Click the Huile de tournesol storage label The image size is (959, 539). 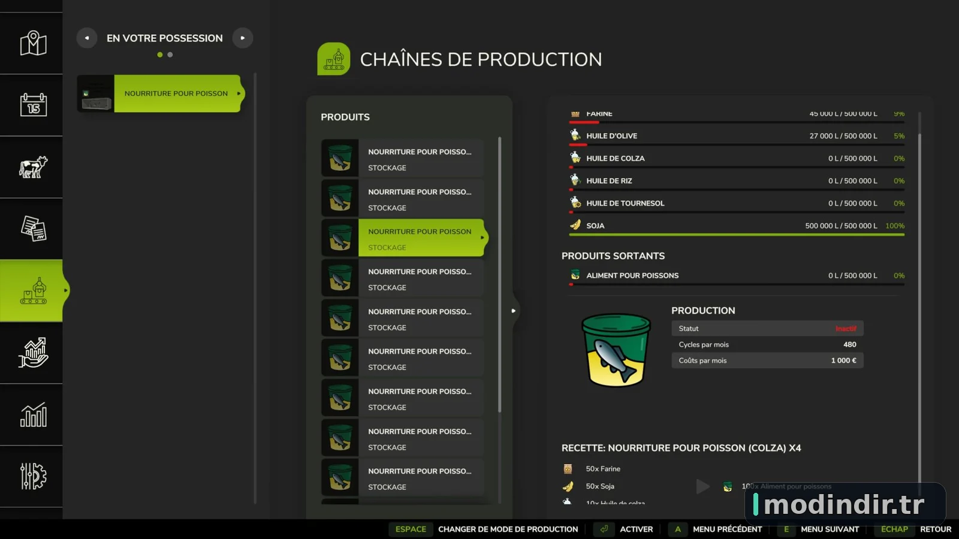click(625, 204)
